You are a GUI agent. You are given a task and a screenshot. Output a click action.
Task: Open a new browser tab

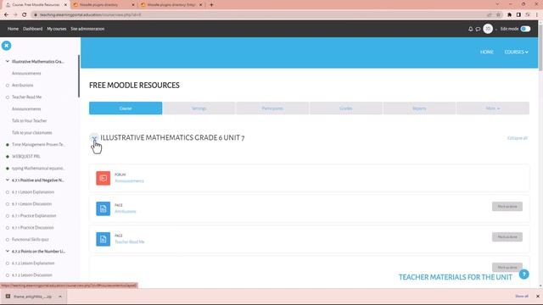click(211, 5)
